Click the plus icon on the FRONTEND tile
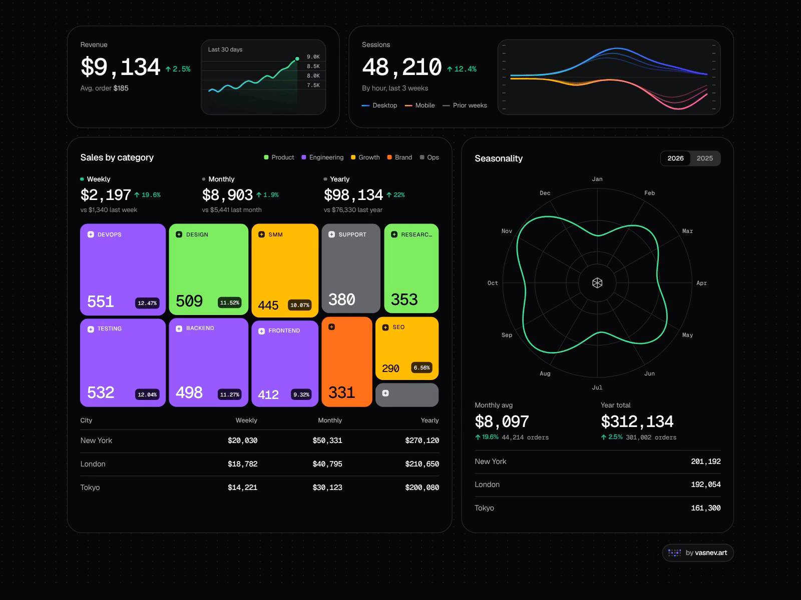801x600 pixels. 261,331
